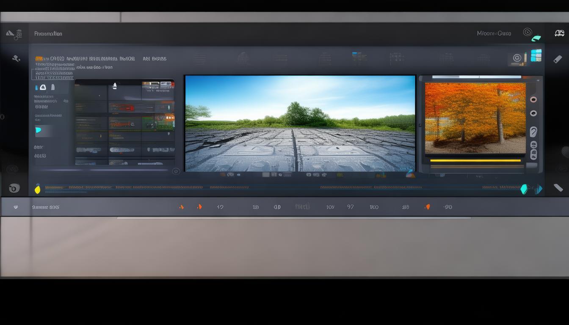Viewport: 569px width, 325px height.
Task: Click the cyan arrow at timeline right end
Action: click(524, 189)
